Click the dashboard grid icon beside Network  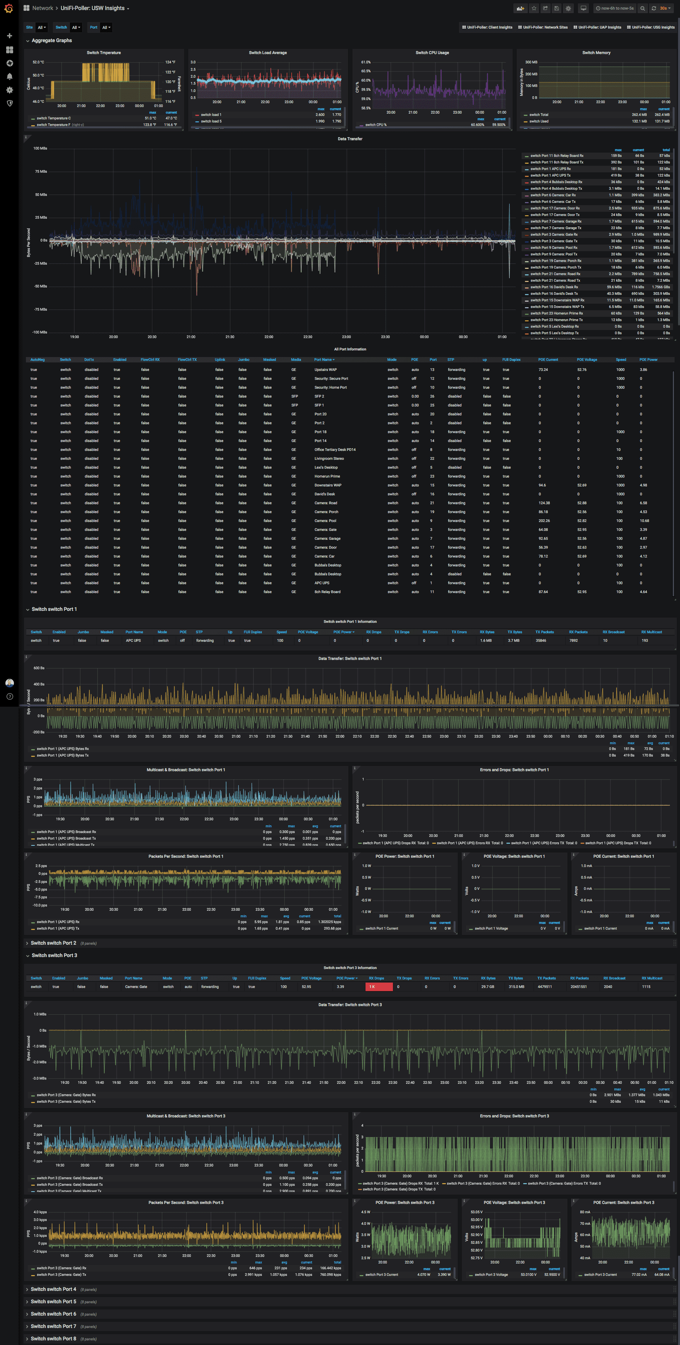(x=26, y=8)
